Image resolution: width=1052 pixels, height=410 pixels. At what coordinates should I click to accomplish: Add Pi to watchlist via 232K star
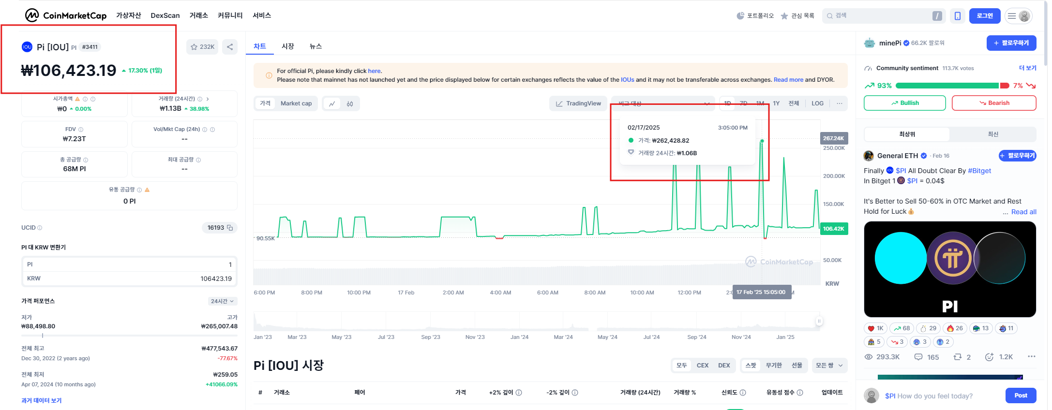[202, 47]
